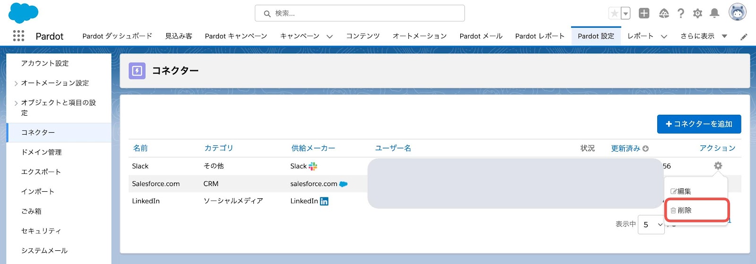Click the connector lightning page icon
Screen dimensions: 756x264
[137, 71]
